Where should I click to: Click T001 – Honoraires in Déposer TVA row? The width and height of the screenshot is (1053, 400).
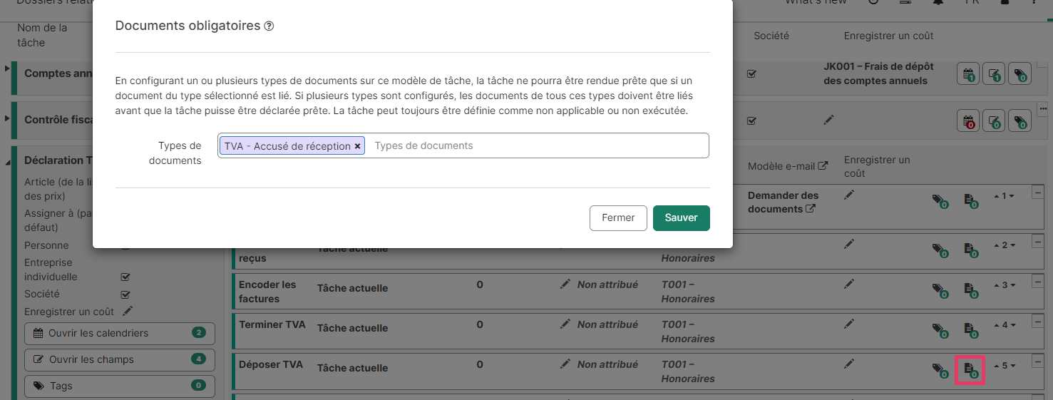coord(688,371)
